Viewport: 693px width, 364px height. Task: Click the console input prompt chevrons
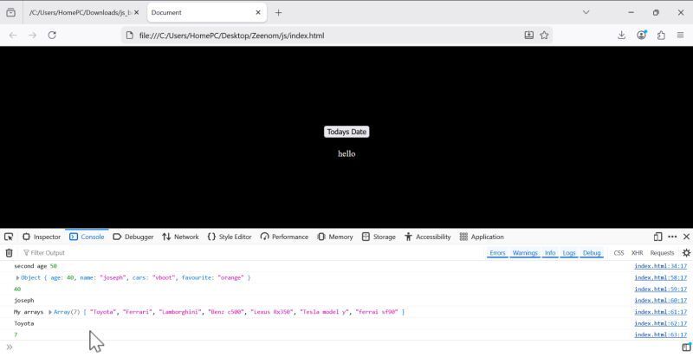coord(10,348)
